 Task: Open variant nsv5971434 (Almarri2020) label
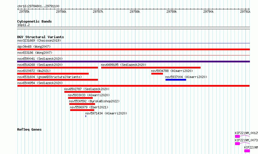106,113
